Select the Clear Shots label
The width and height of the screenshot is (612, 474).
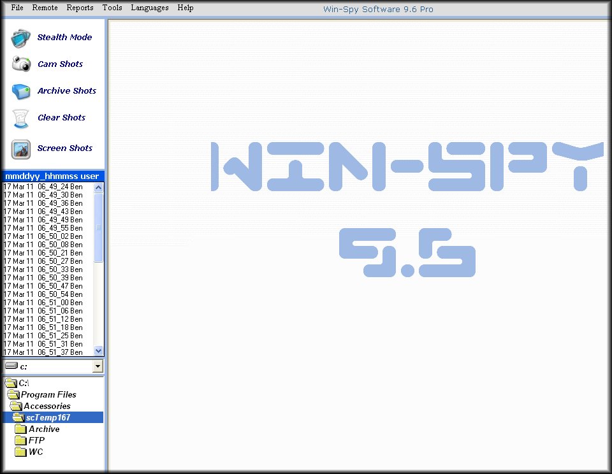[61, 117]
